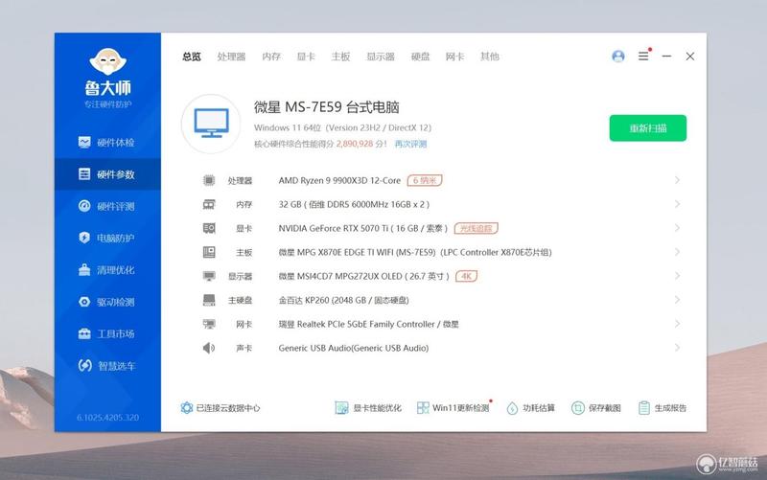The height and width of the screenshot is (480, 767).
Task: Click the sound card speaker icon
Action: 209,348
